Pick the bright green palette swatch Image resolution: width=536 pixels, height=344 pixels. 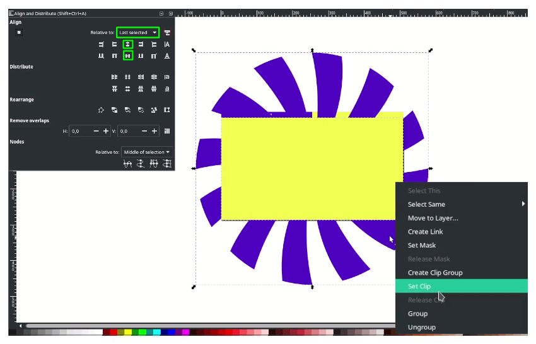coord(143,332)
